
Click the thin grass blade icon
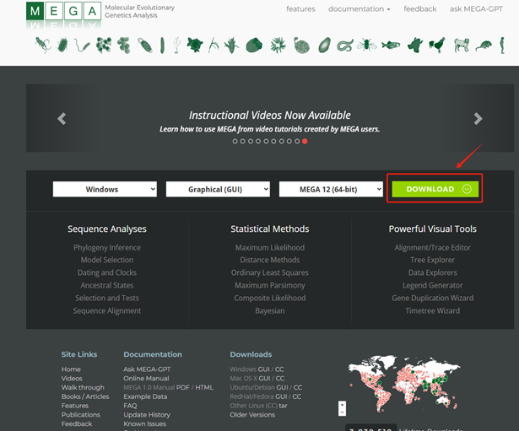[x=214, y=46]
